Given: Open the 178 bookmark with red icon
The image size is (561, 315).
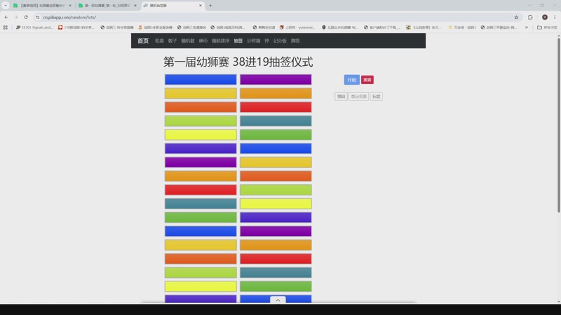Looking at the screenshot, I should [x=76, y=27].
